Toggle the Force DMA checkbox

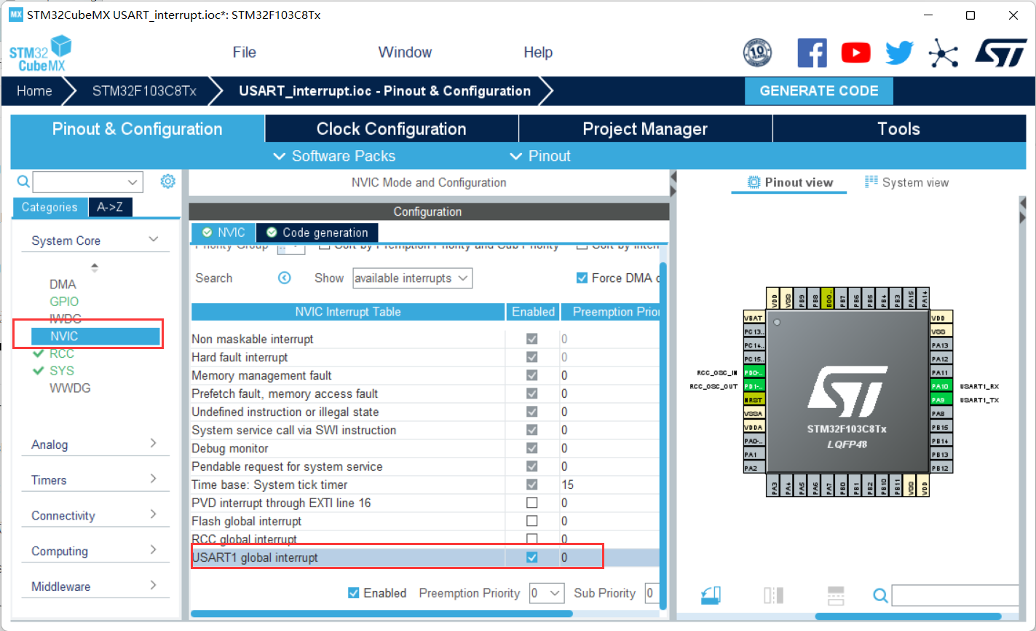[x=582, y=278]
